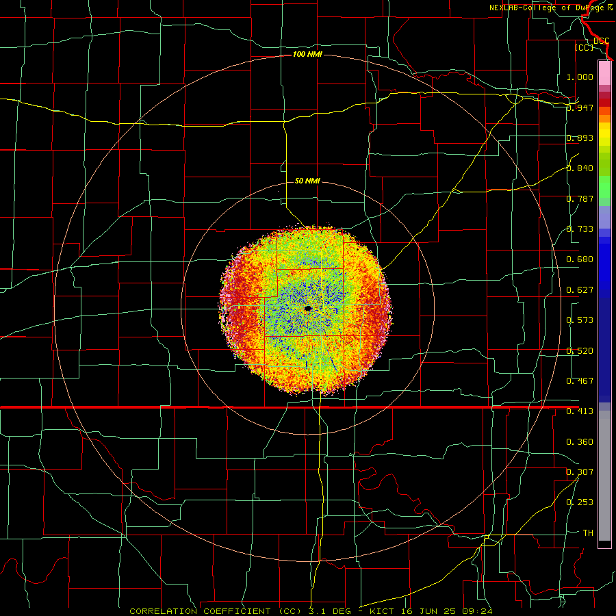Select the 0.520 scale value
Viewport: 616px width, 616px height.
pos(580,351)
